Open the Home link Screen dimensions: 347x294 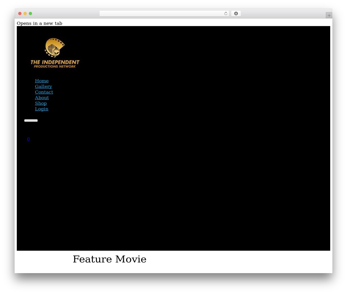pyautogui.click(x=42, y=81)
